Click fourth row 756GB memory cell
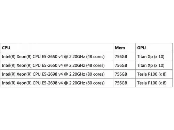The height and width of the screenshot is (130, 174). point(124,83)
